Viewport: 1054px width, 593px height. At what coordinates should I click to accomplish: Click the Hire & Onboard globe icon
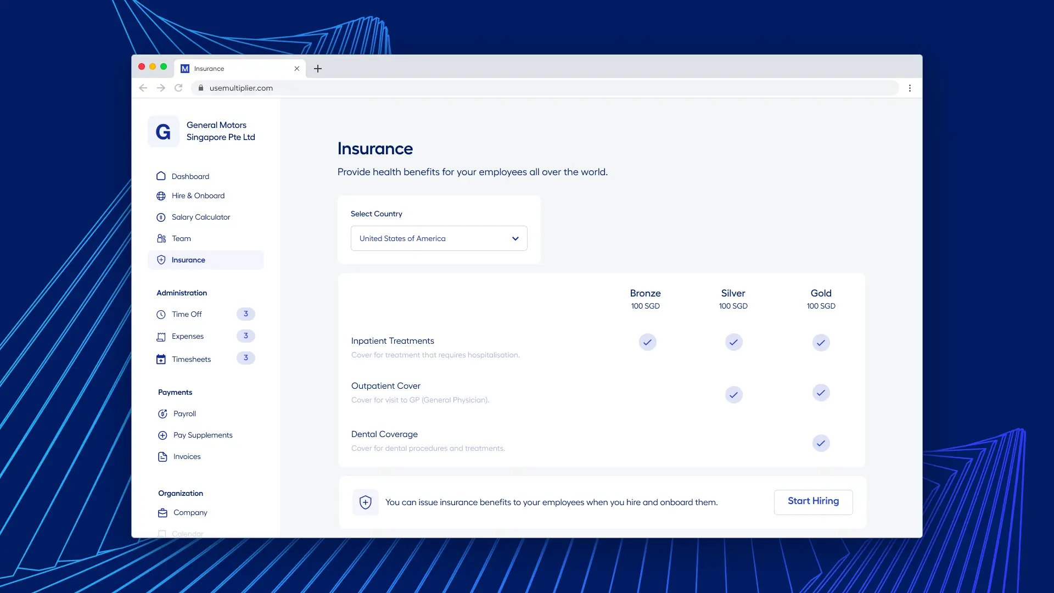[161, 196]
